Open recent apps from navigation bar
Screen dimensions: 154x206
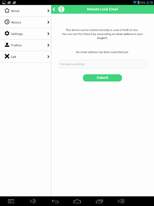[x=99, y=201]
